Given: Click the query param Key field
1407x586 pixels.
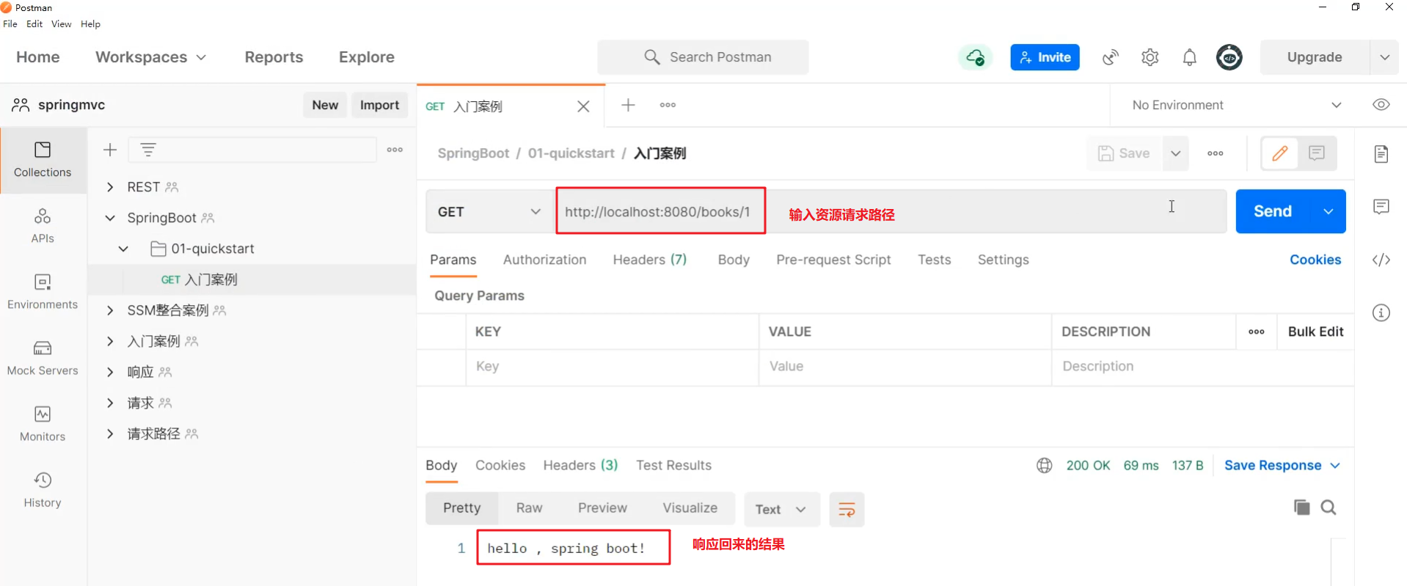Looking at the screenshot, I should (x=612, y=367).
